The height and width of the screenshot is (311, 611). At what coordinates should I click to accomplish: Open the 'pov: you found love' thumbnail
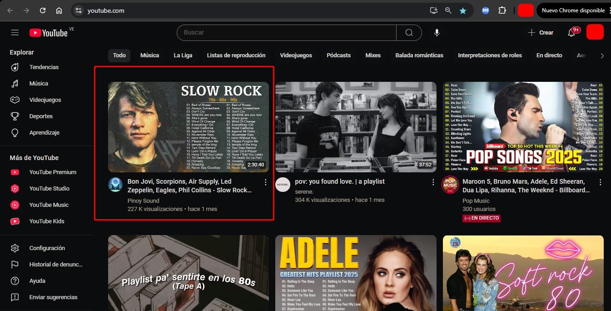pyautogui.click(x=356, y=127)
